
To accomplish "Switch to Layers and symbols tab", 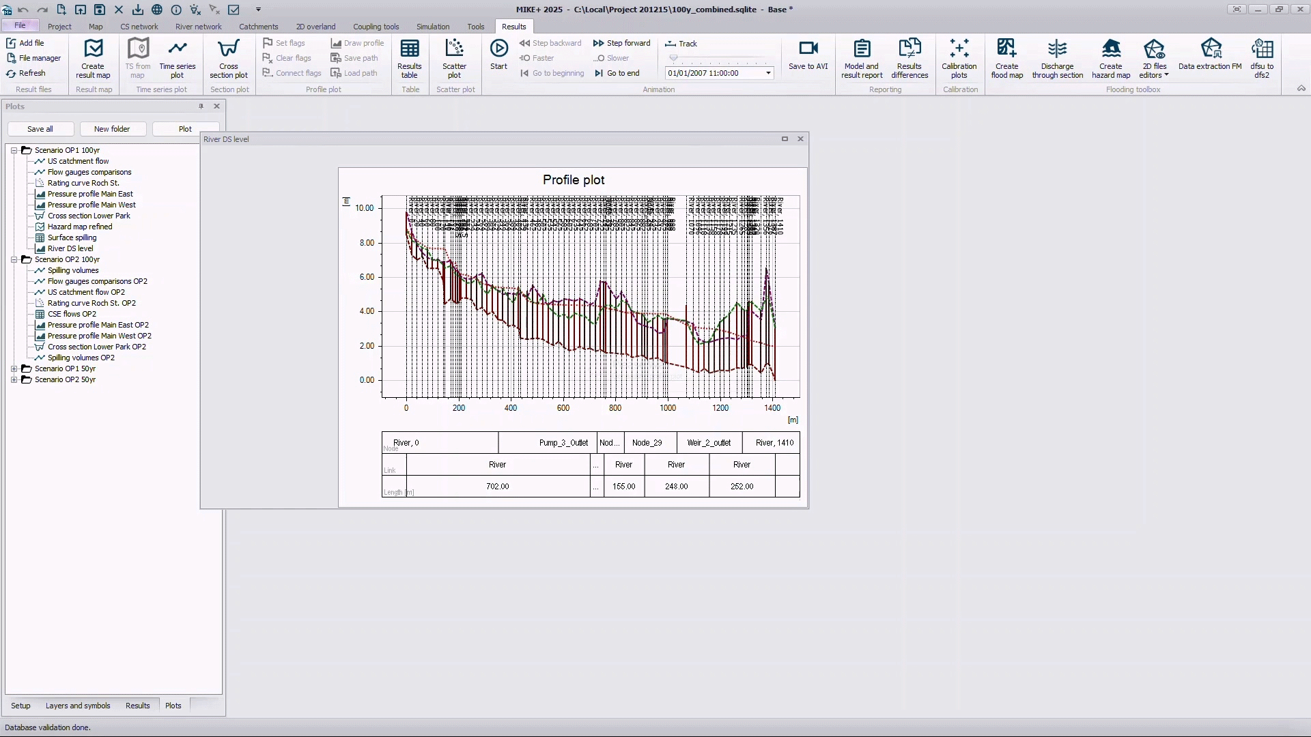I will [78, 706].
